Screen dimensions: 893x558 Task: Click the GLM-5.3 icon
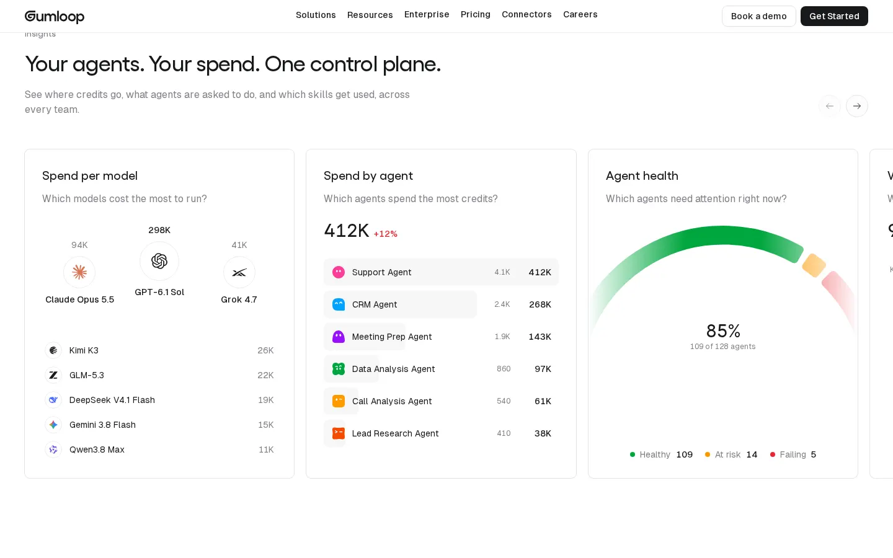pos(53,375)
